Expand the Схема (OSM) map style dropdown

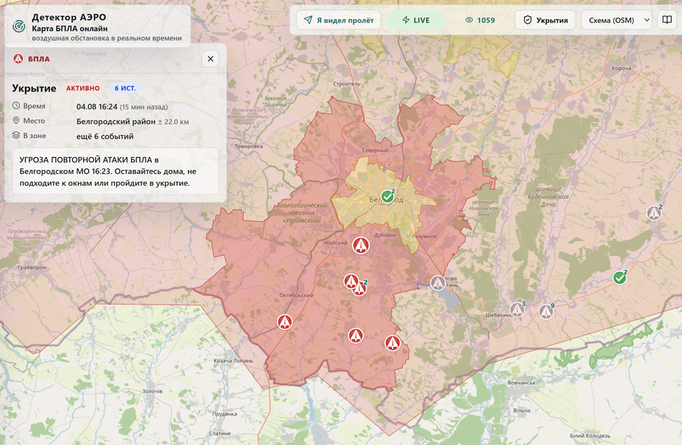tap(617, 20)
